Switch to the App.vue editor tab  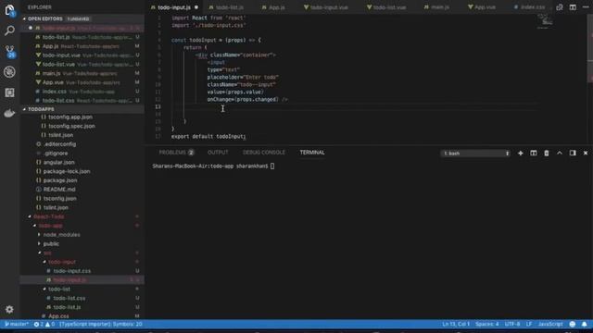point(485,7)
